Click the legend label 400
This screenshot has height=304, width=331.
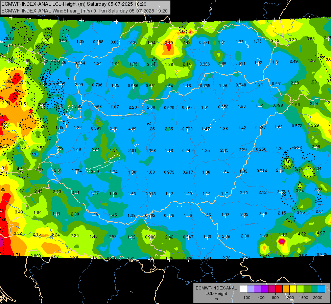pyautogui.click(x=261, y=298)
